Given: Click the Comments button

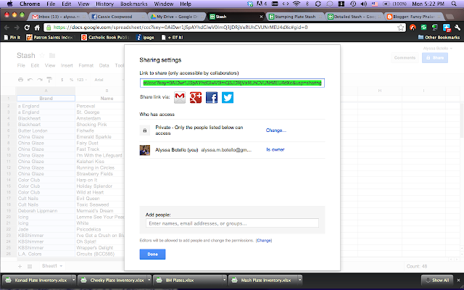Looking at the screenshot, I should tap(405, 58).
